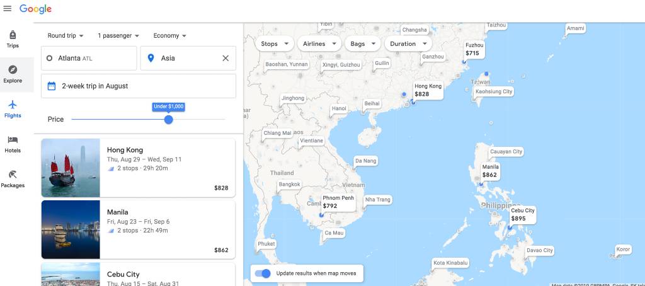Open the hamburger main menu

pyautogui.click(x=8, y=9)
